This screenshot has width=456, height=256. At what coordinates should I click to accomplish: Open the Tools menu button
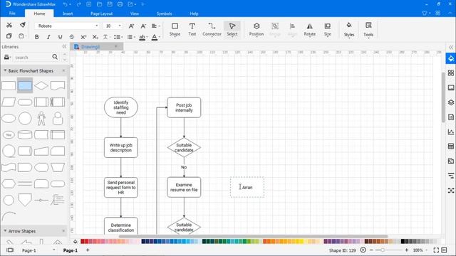click(368, 30)
